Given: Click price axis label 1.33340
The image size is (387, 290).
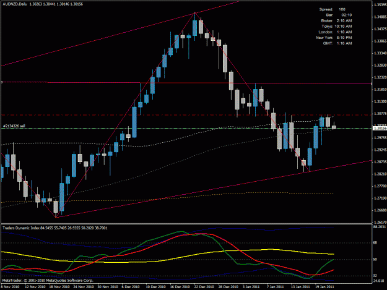Looking at the screenshot, I should click(380, 53).
